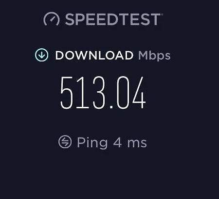Click the digit 3 in the download speed
This screenshot has height=199, width=219.
click(99, 93)
